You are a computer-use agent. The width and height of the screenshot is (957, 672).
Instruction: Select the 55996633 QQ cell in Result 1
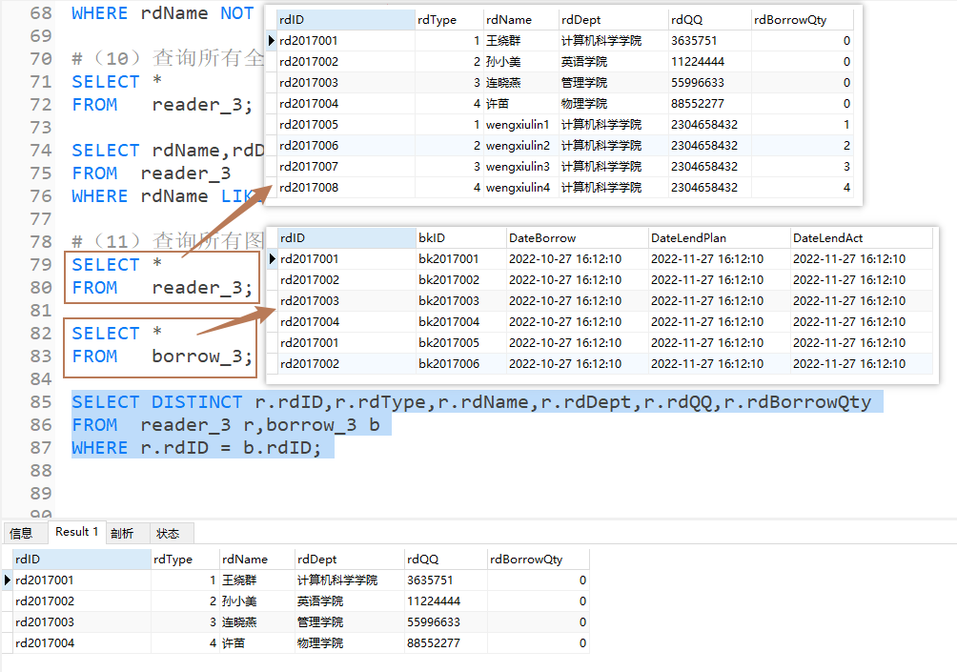445,621
